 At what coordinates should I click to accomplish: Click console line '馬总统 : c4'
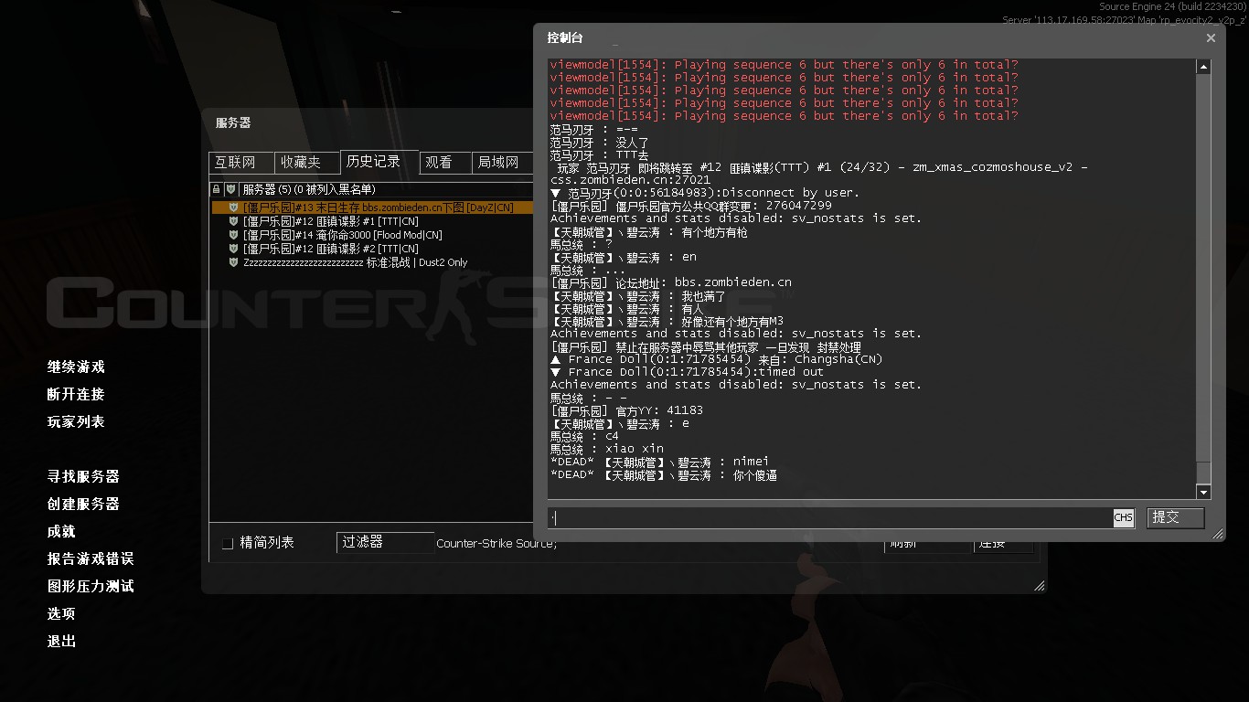click(x=584, y=436)
